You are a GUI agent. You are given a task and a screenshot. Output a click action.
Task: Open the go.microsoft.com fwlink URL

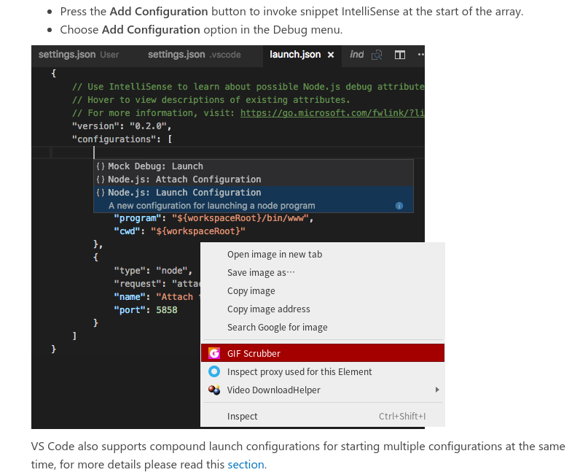tap(332, 113)
